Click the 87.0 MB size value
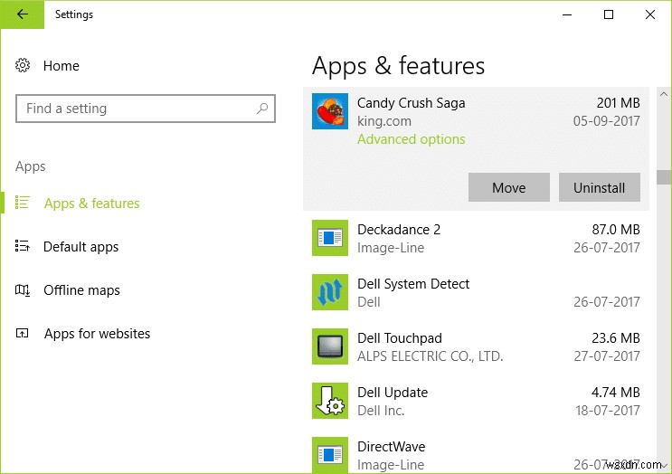 point(616,230)
